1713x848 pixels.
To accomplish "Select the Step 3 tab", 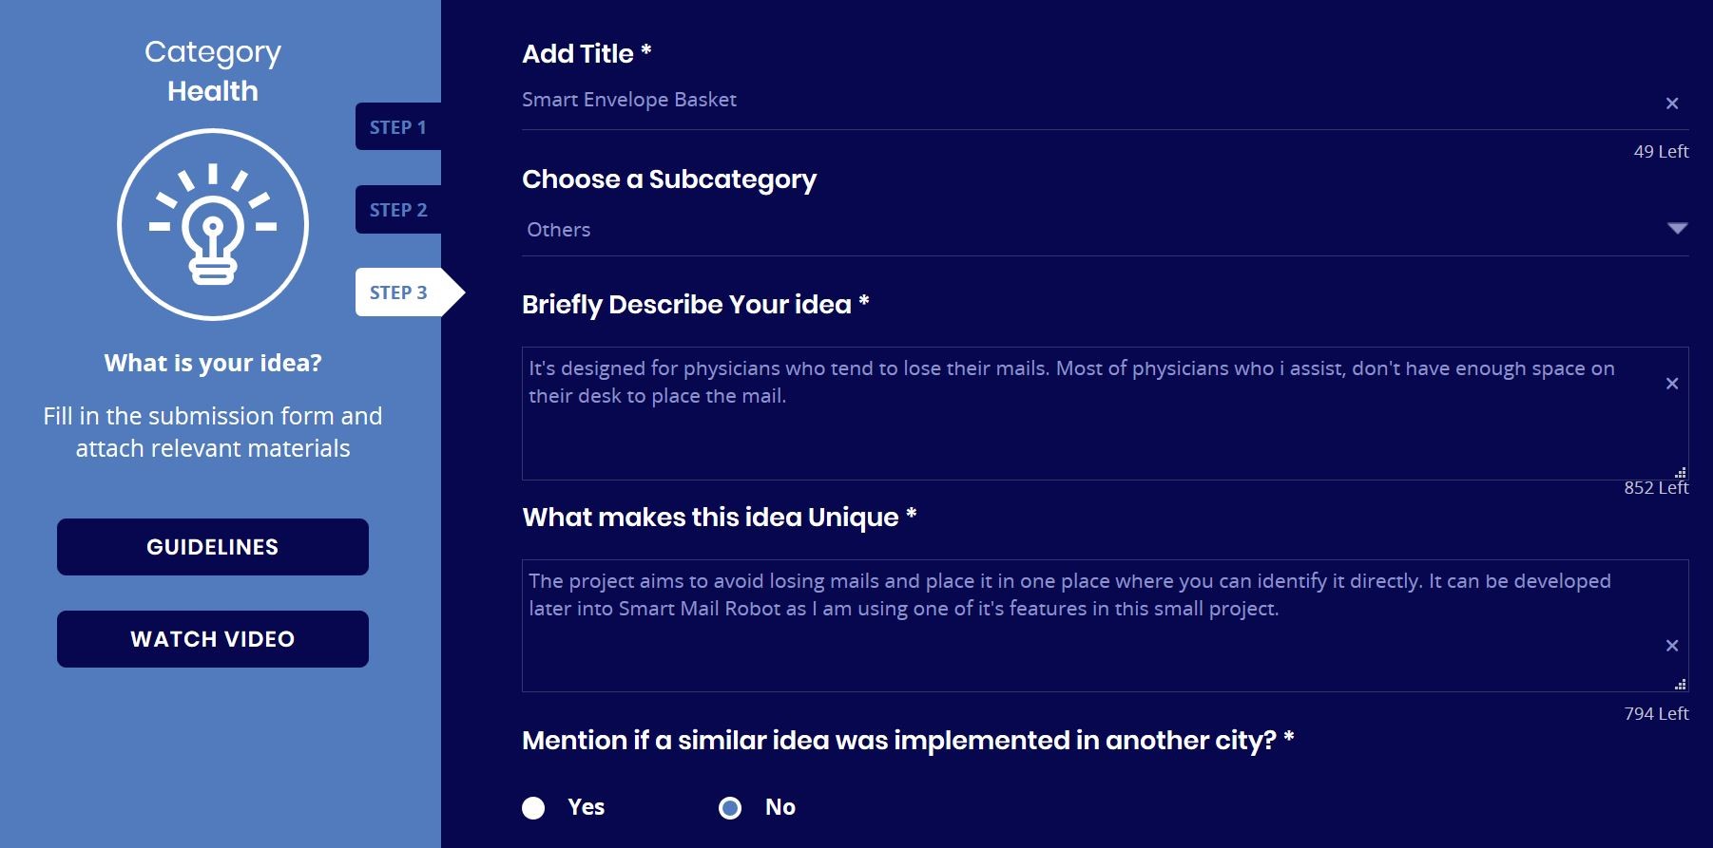I will 399,292.
